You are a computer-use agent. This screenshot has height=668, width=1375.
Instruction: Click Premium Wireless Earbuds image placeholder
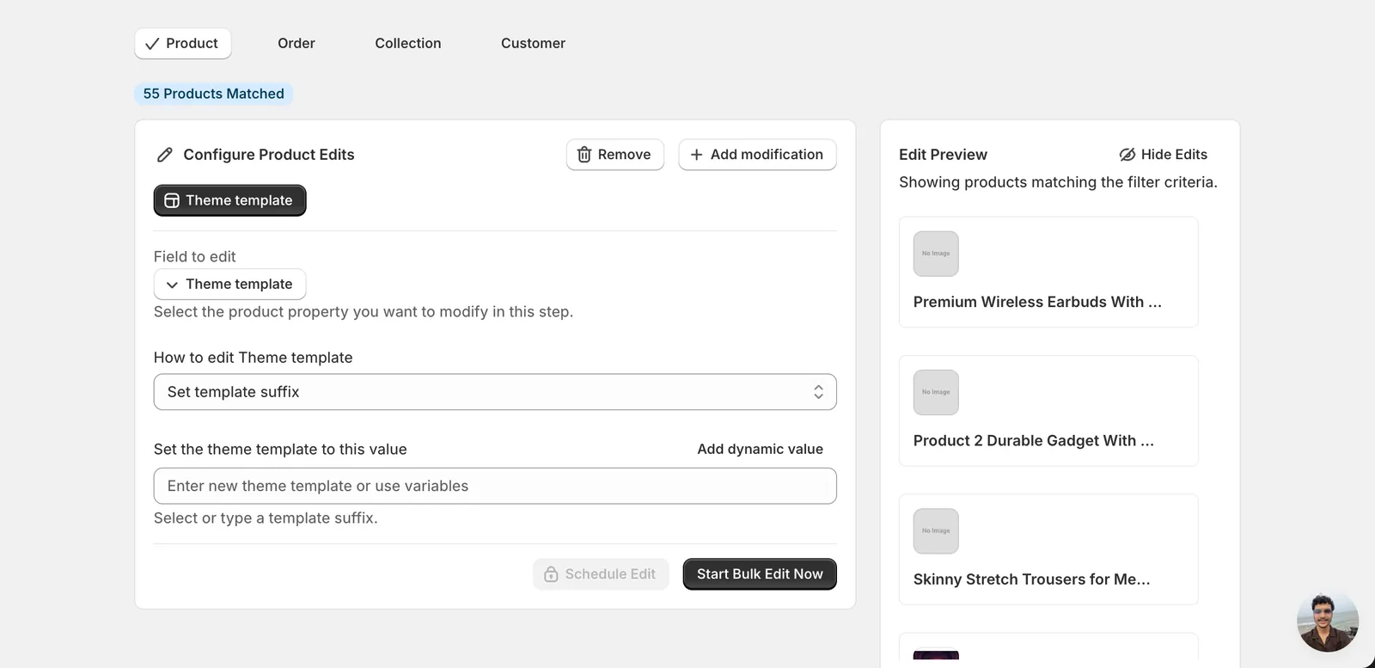point(936,254)
